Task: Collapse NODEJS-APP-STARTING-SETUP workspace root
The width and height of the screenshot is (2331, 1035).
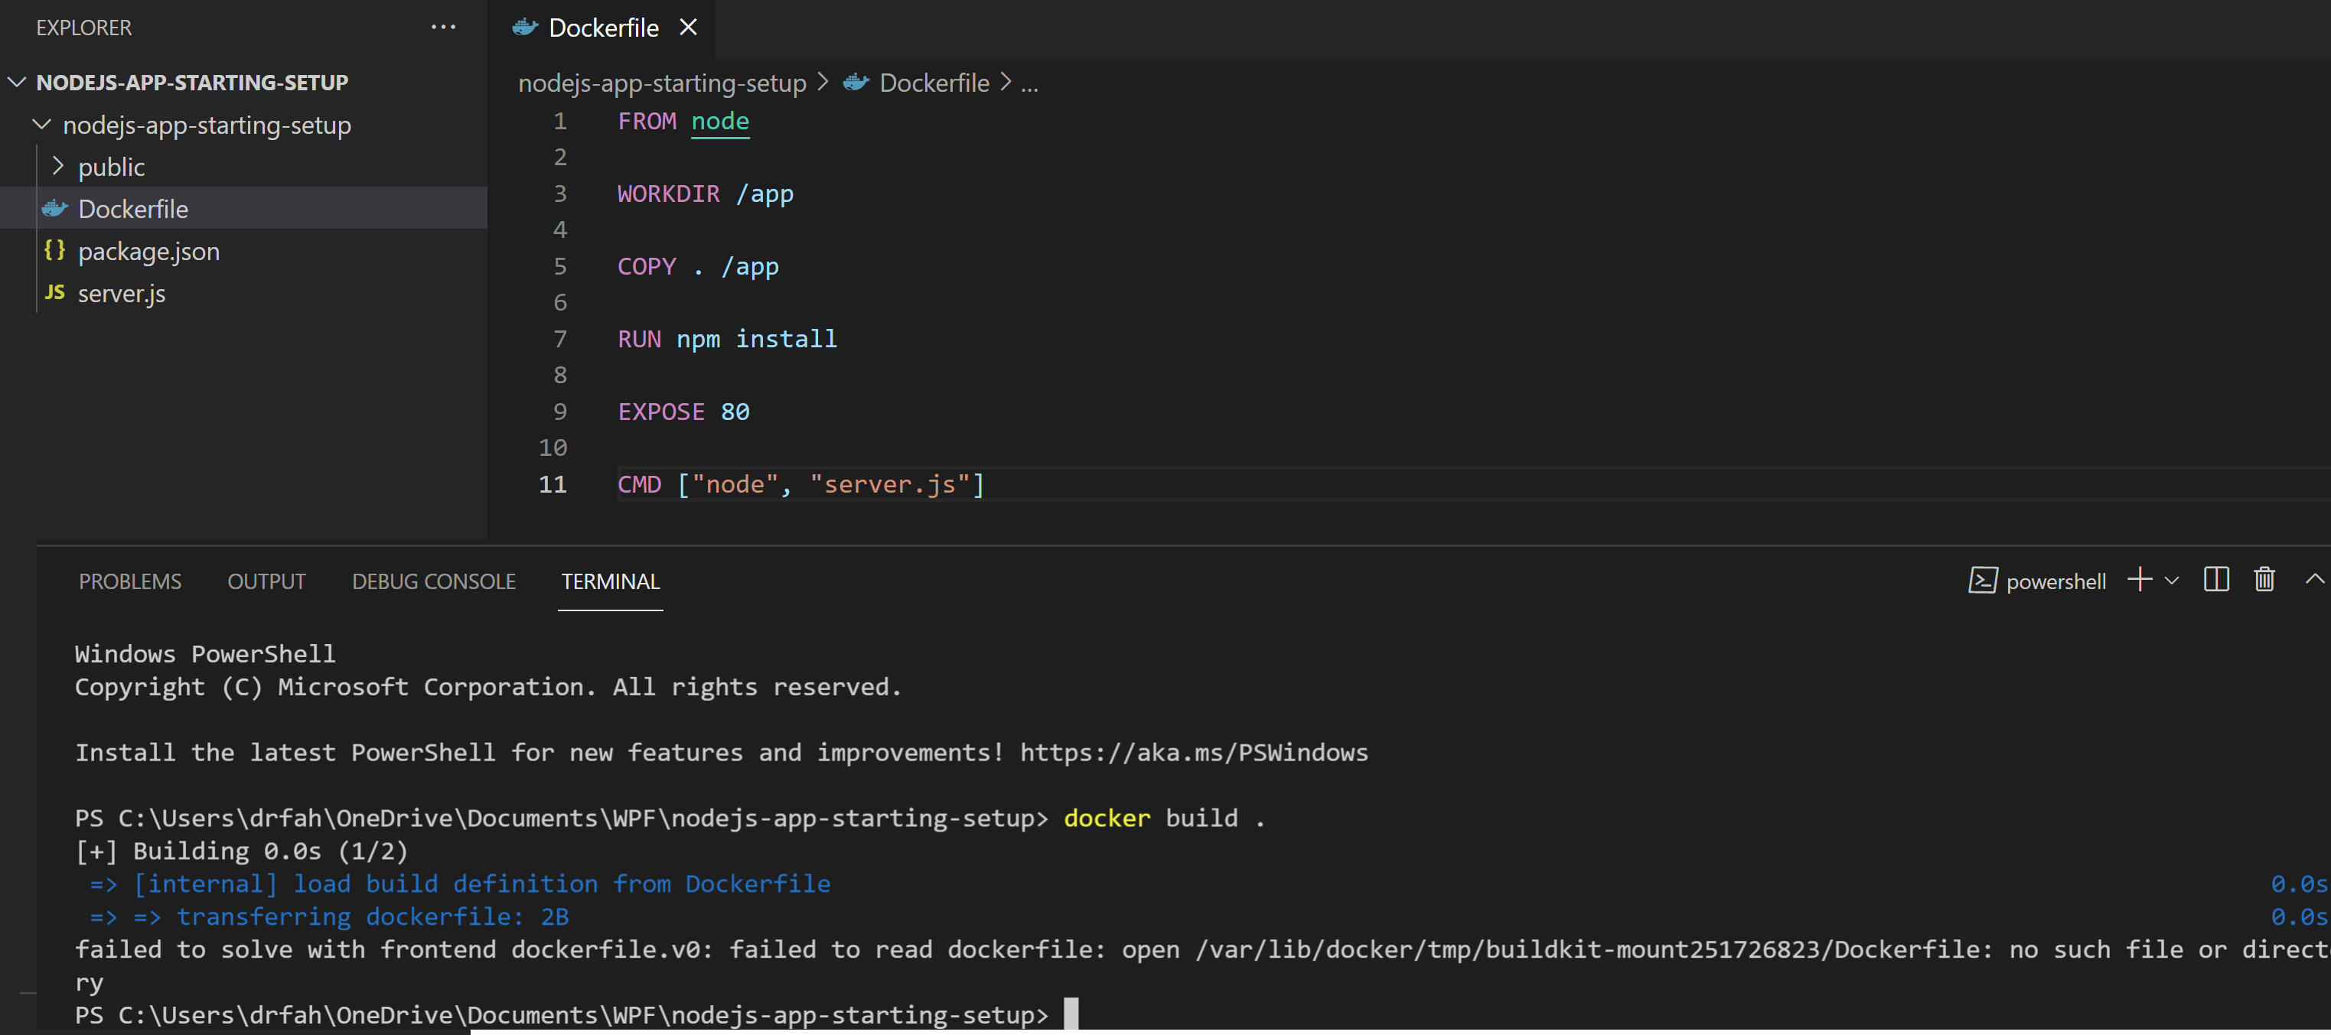Action: click(16, 83)
